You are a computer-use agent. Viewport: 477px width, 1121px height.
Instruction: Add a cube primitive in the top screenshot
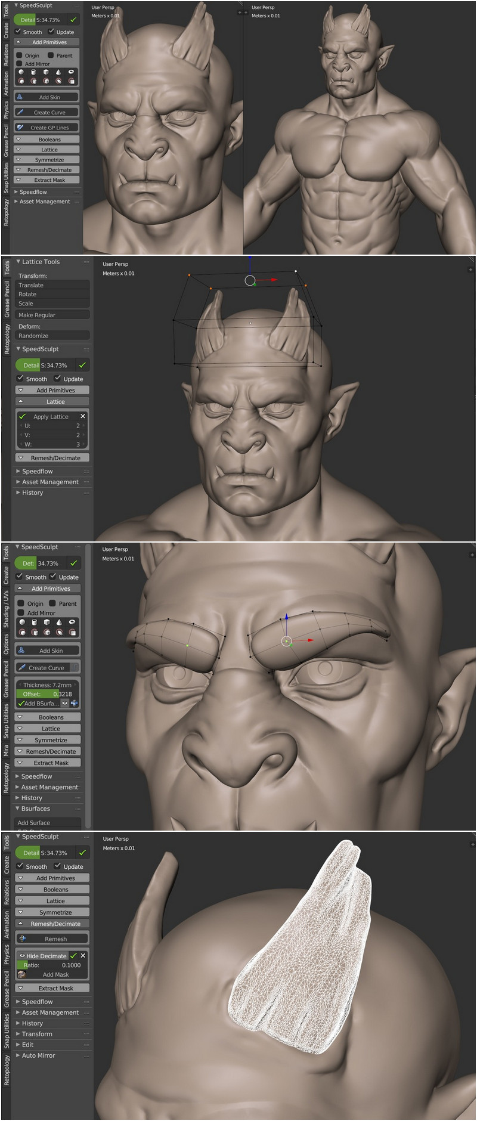[46, 72]
